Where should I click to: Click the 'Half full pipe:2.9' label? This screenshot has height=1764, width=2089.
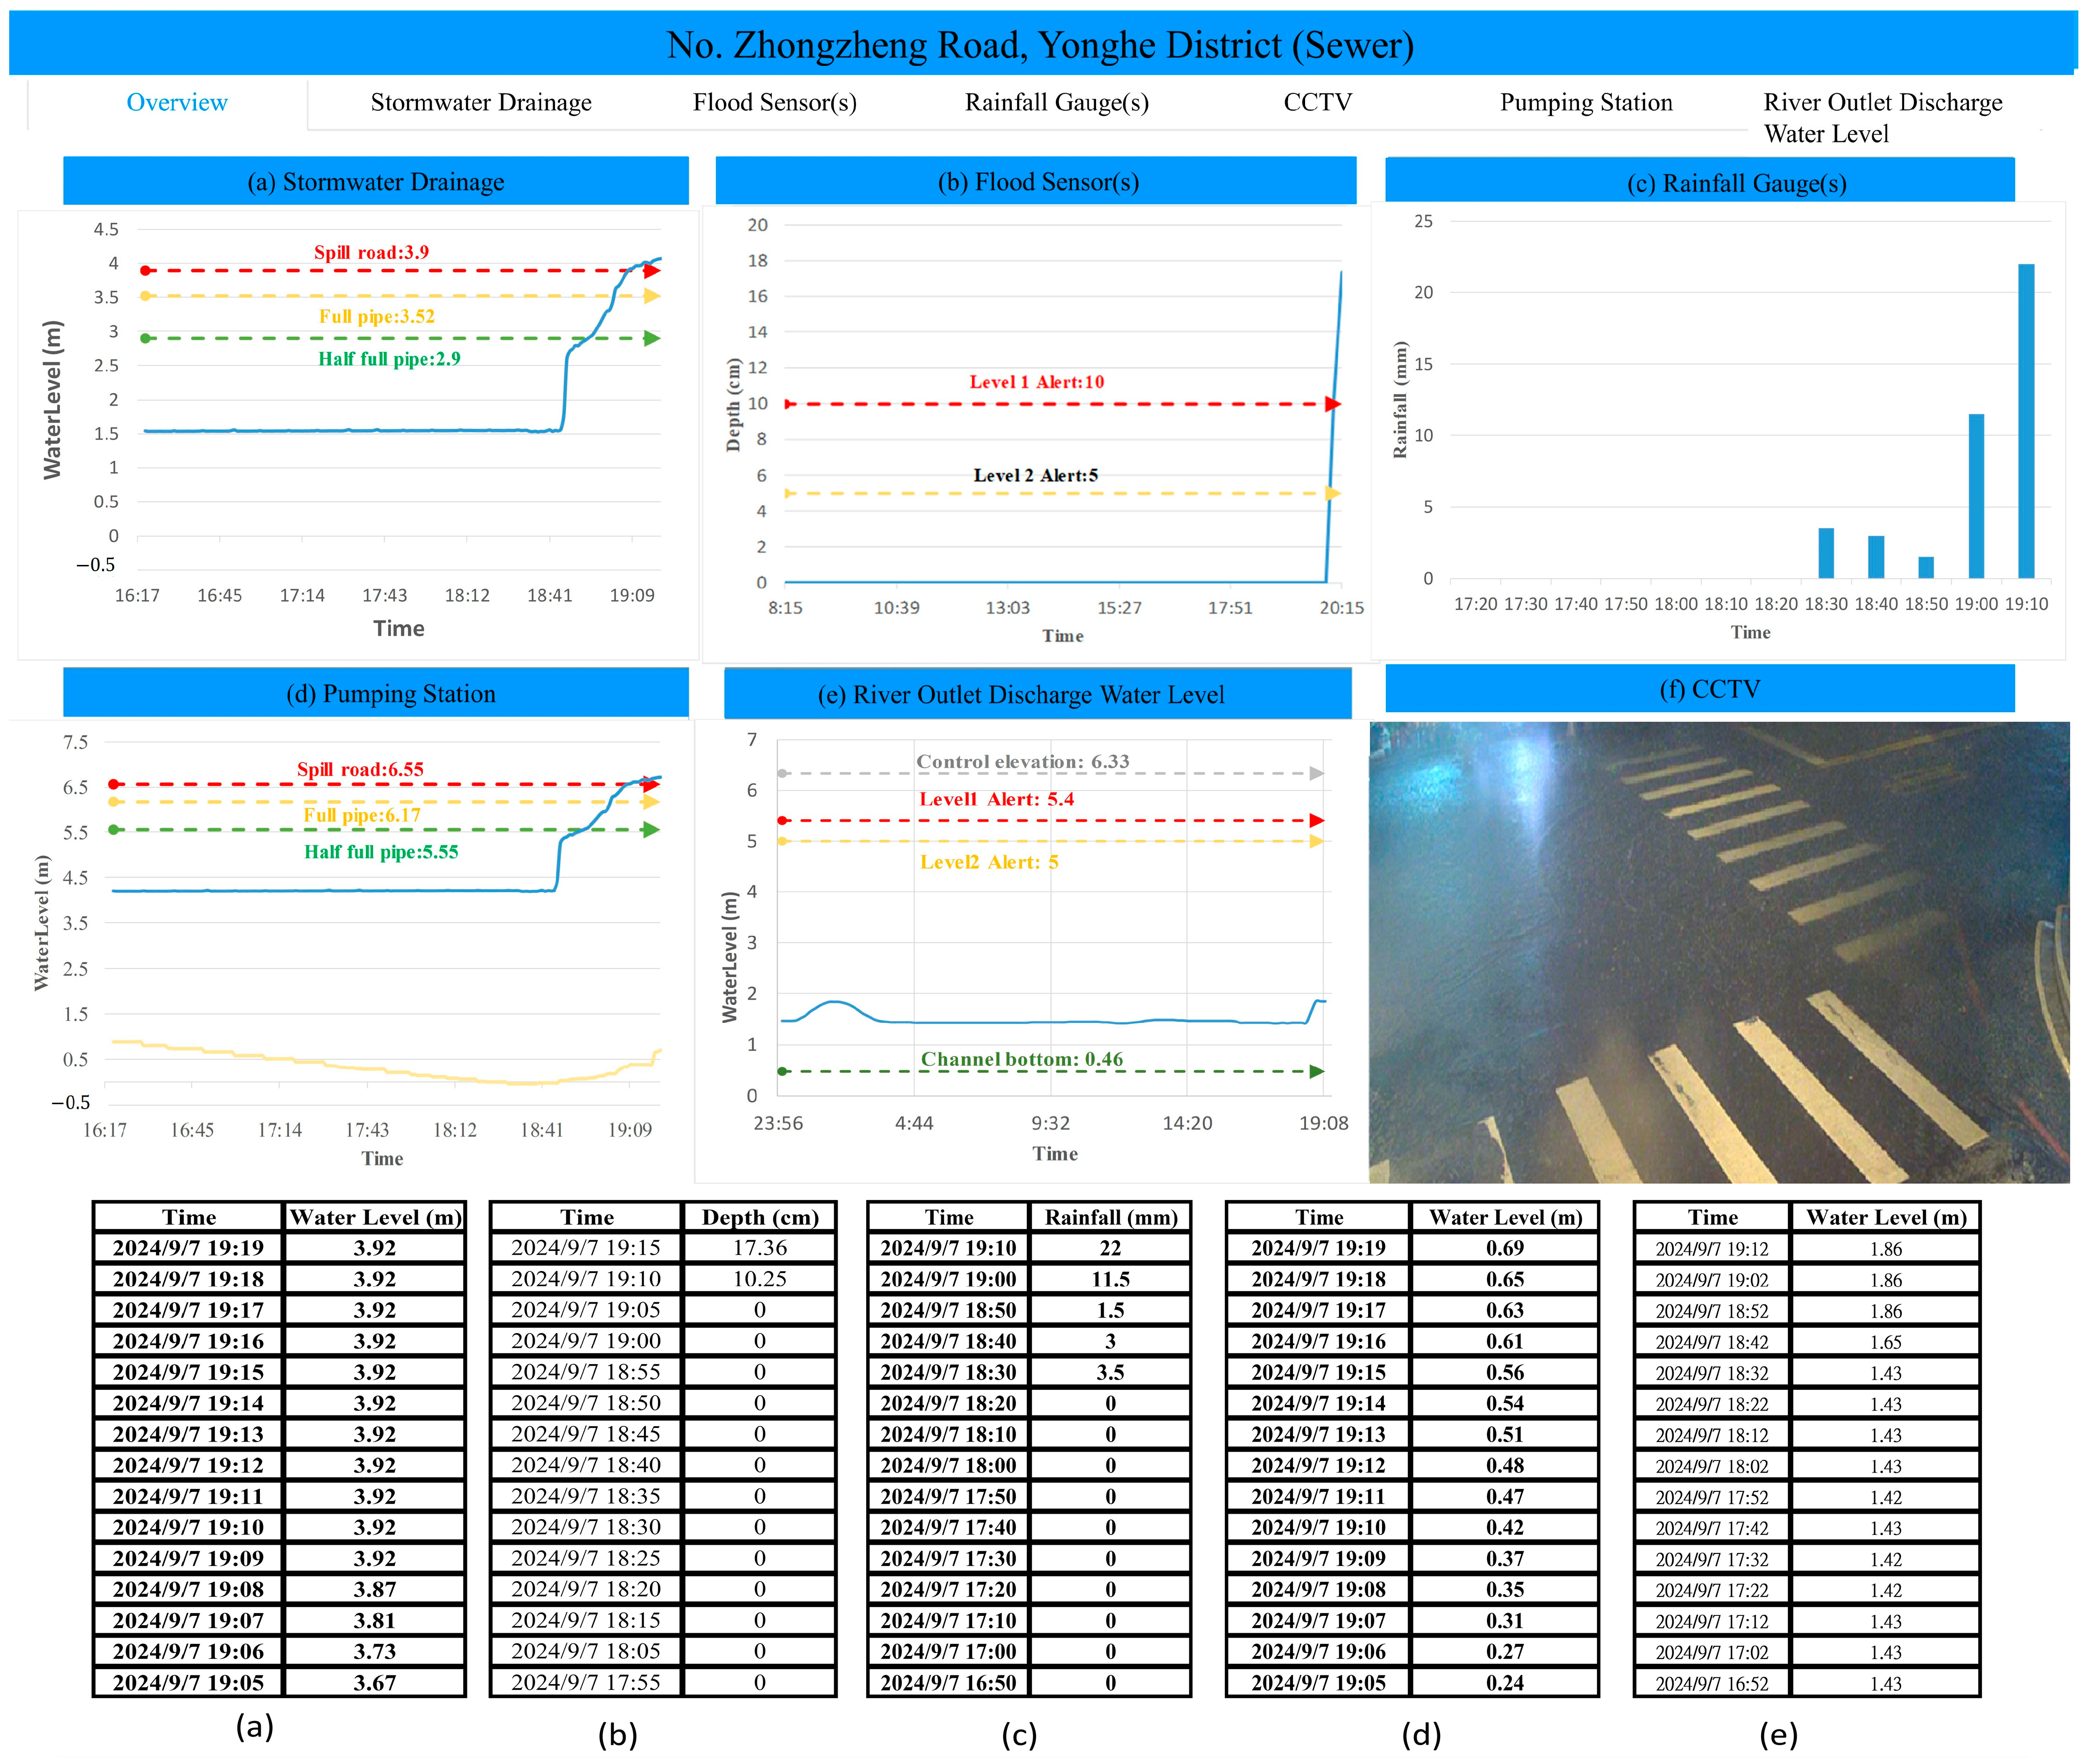pos(390,359)
